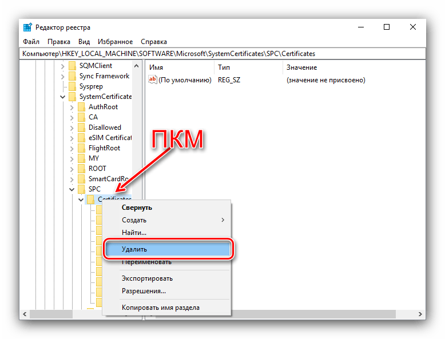Select the CA folder icon
The height and width of the screenshot is (339, 445).
click(x=81, y=117)
